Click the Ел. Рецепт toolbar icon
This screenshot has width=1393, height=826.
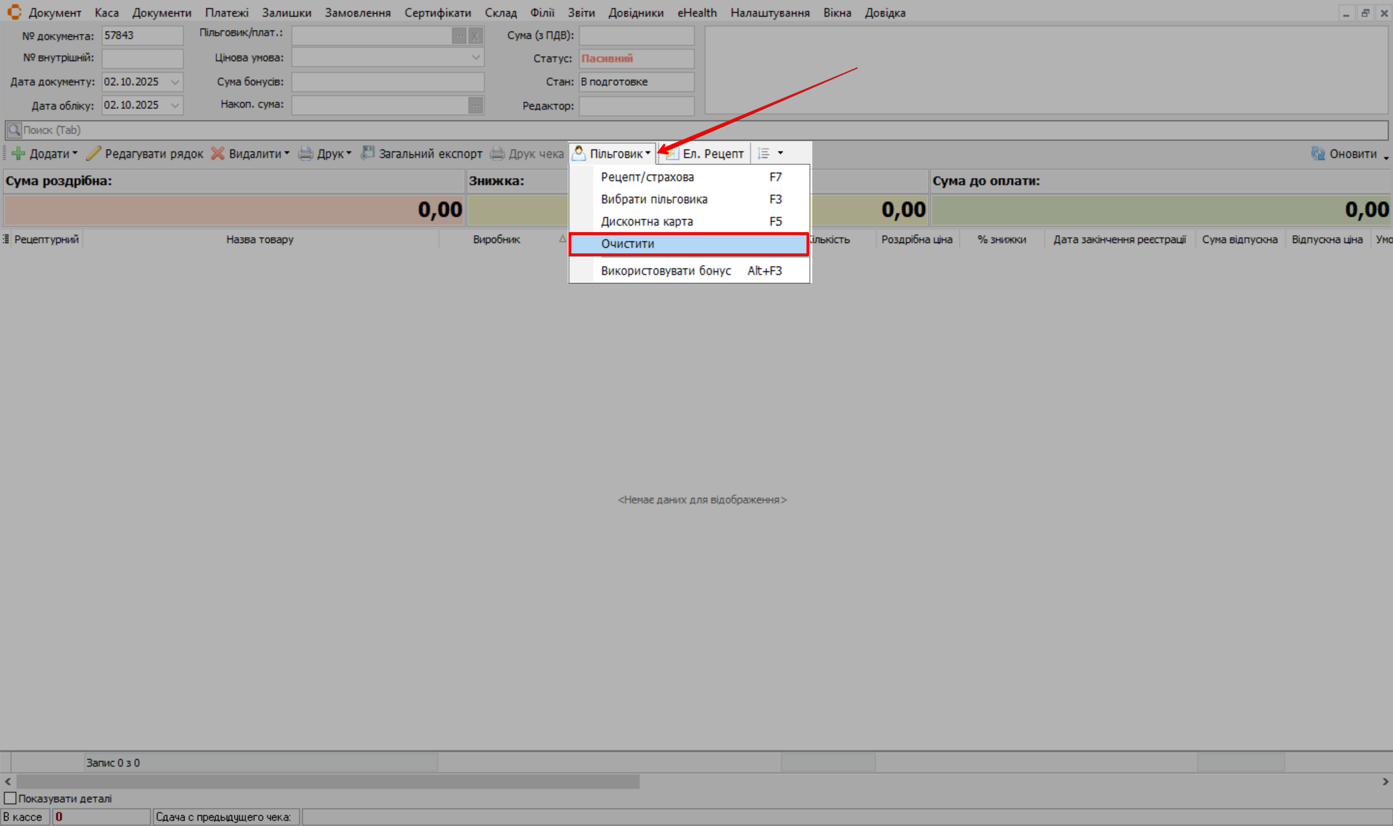(672, 153)
